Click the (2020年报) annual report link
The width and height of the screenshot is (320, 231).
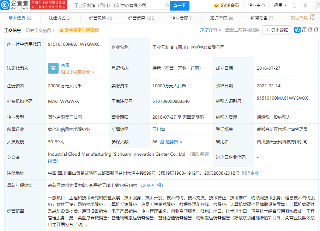pos(152,185)
